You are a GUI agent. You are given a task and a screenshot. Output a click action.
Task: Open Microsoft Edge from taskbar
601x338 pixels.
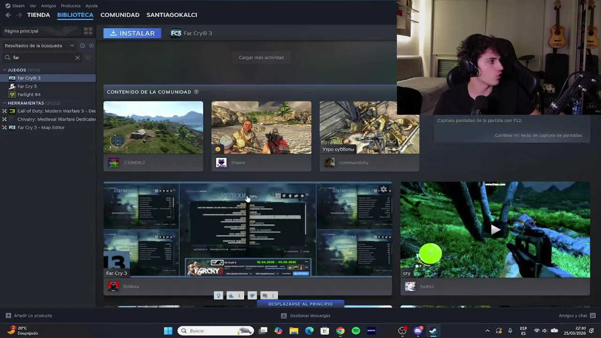pyautogui.click(x=309, y=331)
